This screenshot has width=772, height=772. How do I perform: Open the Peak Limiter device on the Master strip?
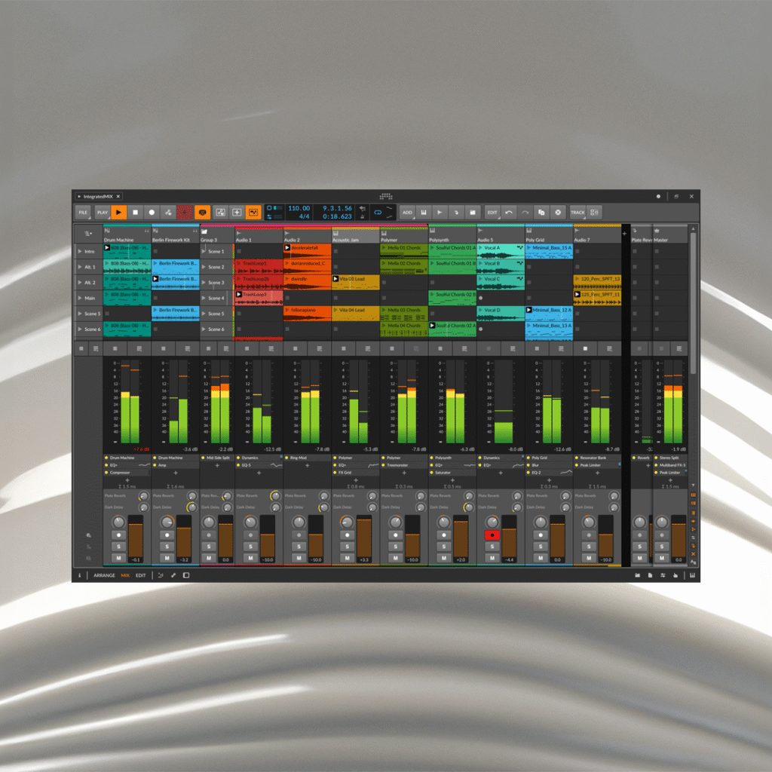pyautogui.click(x=669, y=473)
